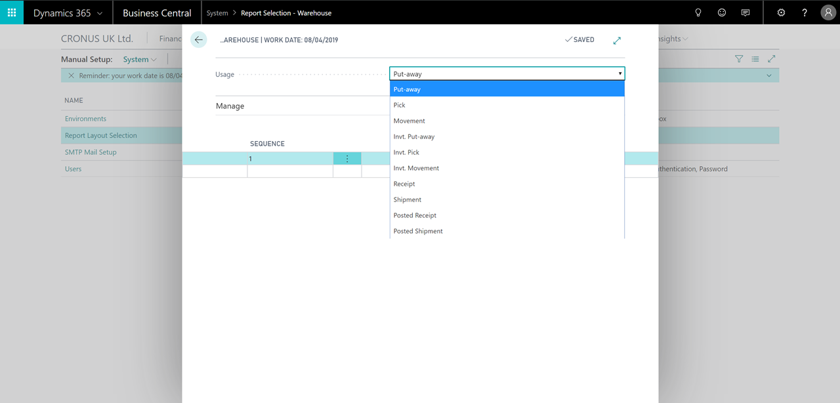Select Invt. Put-away option
The width and height of the screenshot is (840, 403).
tap(507, 137)
